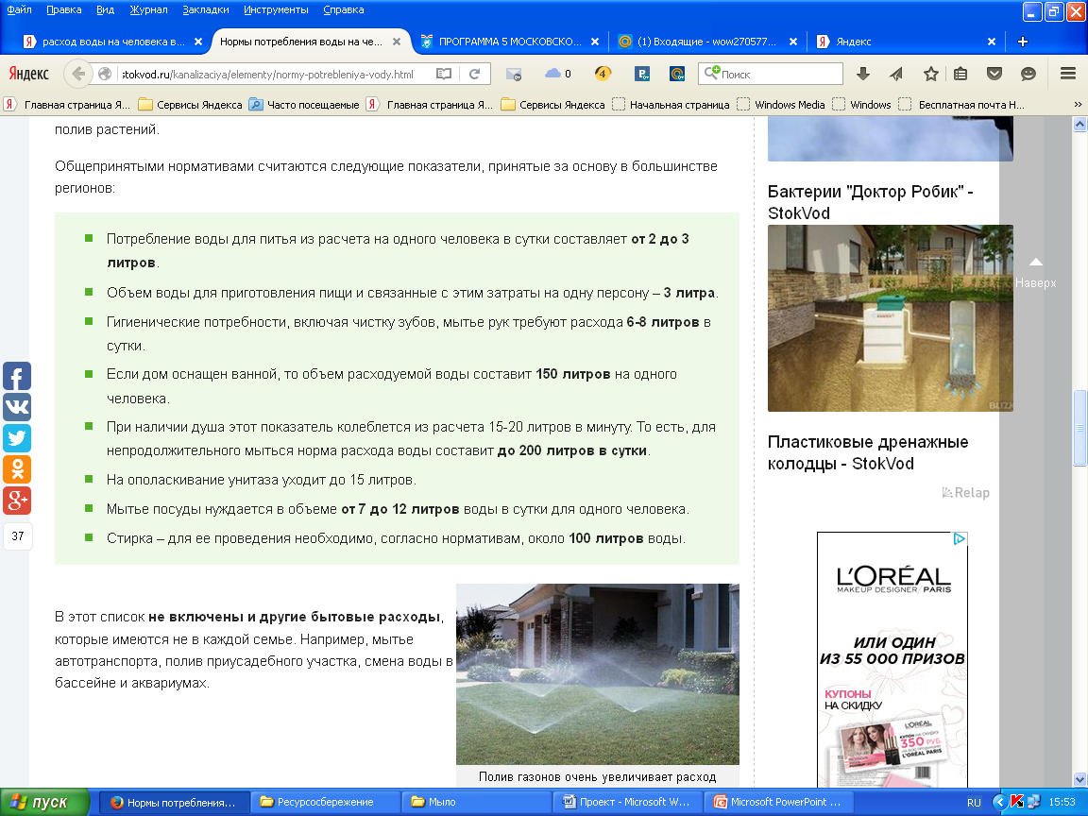Viewport: 1088px width, 816px height.
Task: Open Firefox hamburger menu
Action: 1068,74
